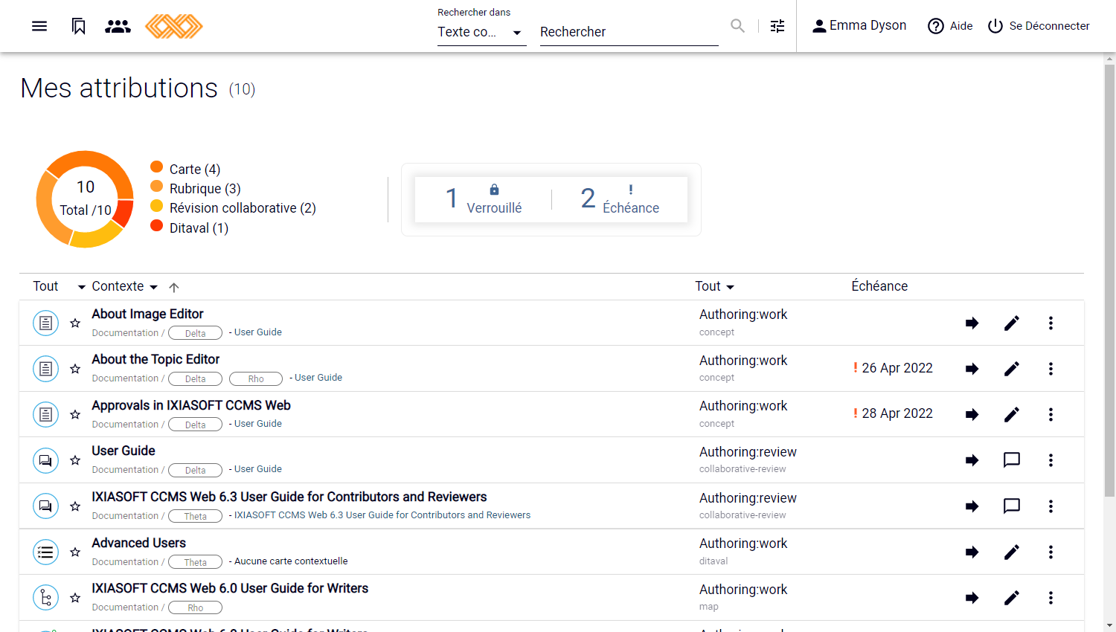Edit Advanced Users with pencil icon
Image resolution: width=1116 pixels, height=632 pixels.
1012,552
